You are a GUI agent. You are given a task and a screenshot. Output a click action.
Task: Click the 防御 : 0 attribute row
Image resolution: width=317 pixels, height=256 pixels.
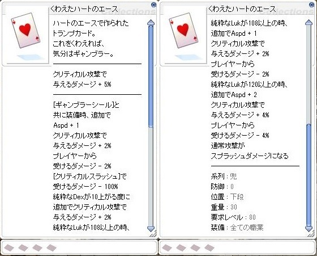click(222, 187)
